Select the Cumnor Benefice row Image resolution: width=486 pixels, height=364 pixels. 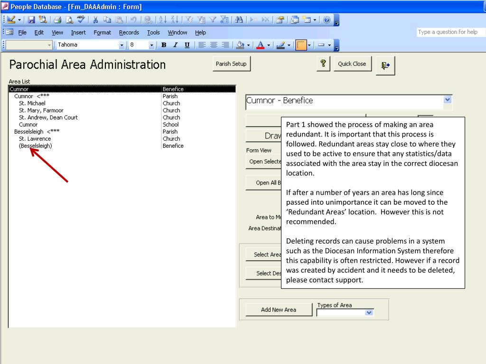122,89
